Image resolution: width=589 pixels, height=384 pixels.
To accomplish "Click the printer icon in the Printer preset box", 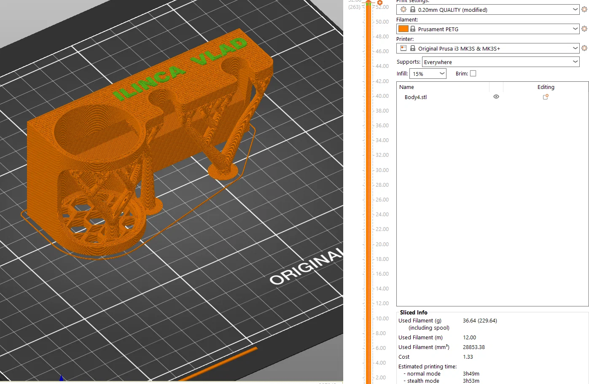I will coord(403,48).
